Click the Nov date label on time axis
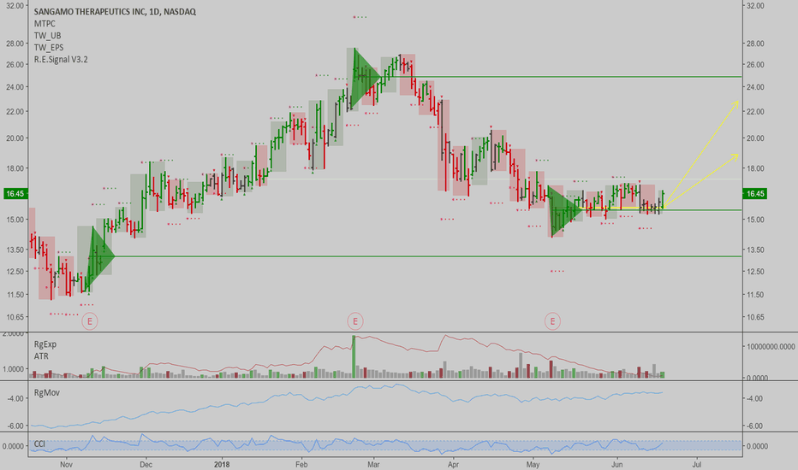The height and width of the screenshot is (470, 798). pyautogui.click(x=66, y=464)
